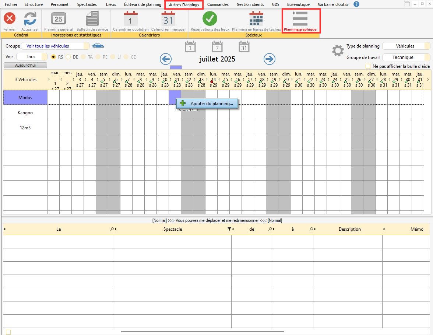
Task: Open the Calendrier quotidien view
Action: tap(130, 19)
